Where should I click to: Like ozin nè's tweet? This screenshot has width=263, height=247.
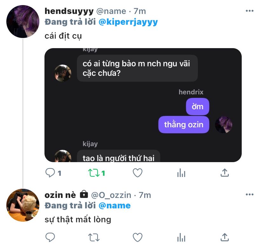coord(137,237)
